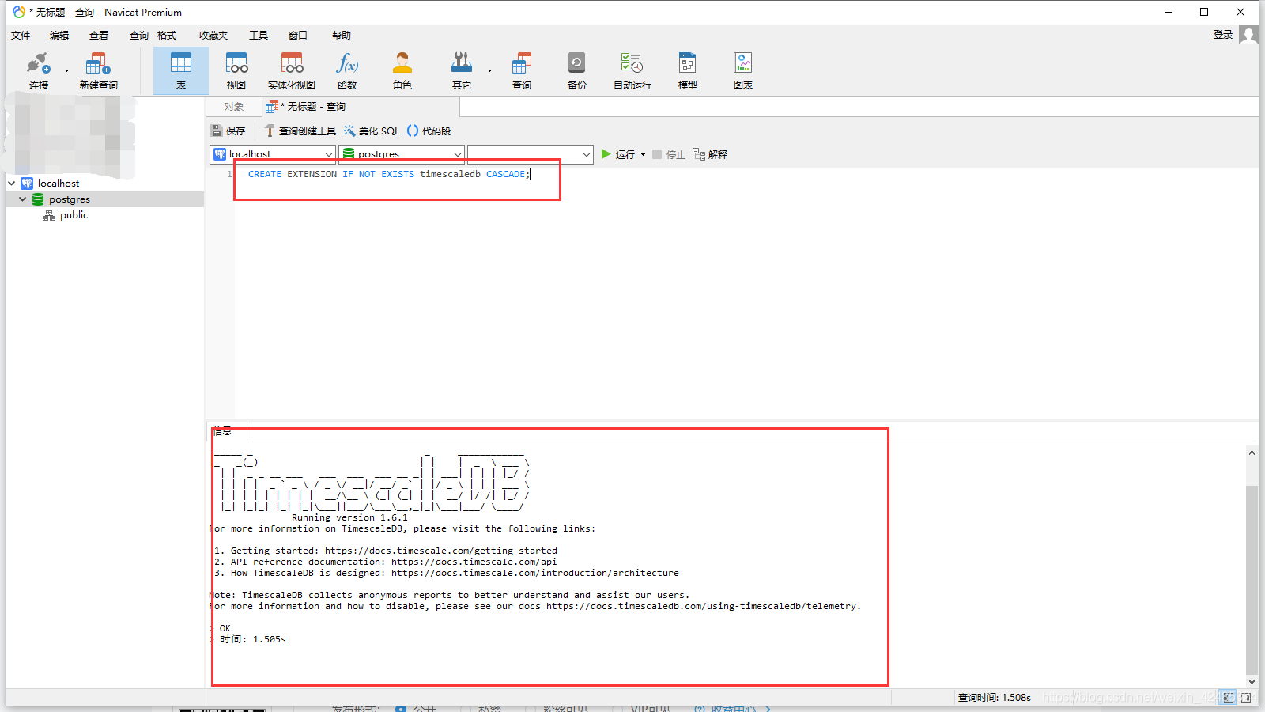Click the info panel scrollbar down arrow
The image size is (1265, 712).
click(1251, 681)
